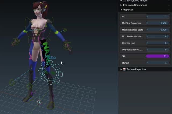This screenshot has width=172, height=114.
Task: Click the Override Hair label
Action: tap(128, 43)
